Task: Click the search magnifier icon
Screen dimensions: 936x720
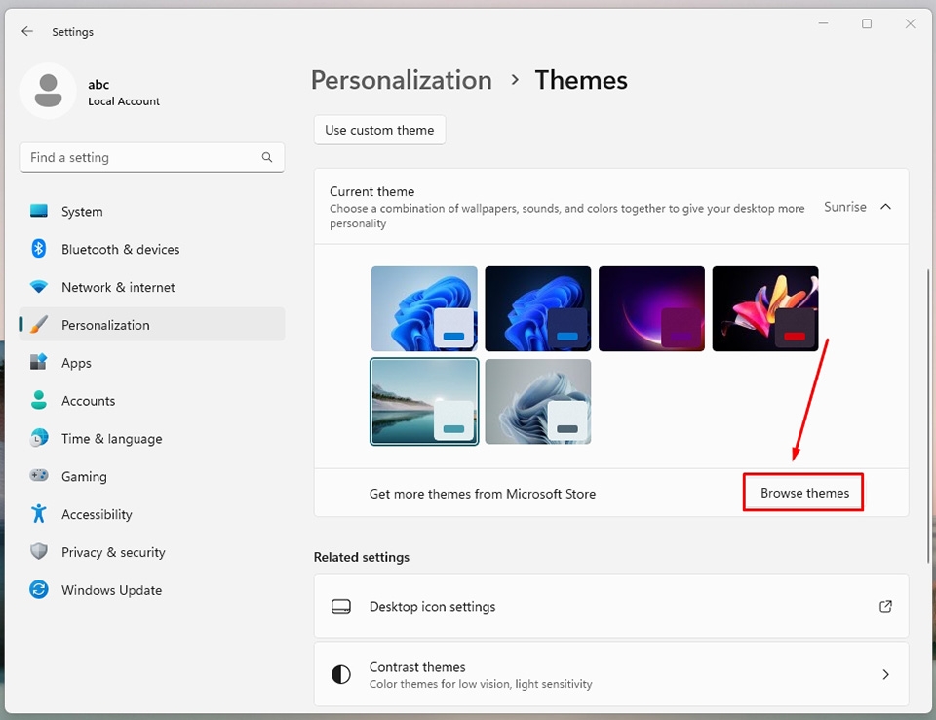Action: [x=267, y=157]
